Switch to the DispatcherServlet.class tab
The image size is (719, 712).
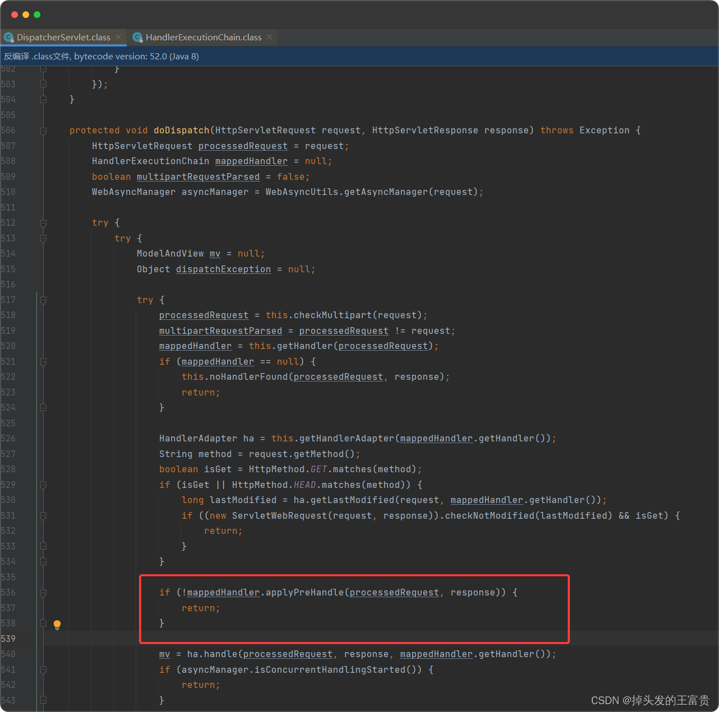coord(63,38)
